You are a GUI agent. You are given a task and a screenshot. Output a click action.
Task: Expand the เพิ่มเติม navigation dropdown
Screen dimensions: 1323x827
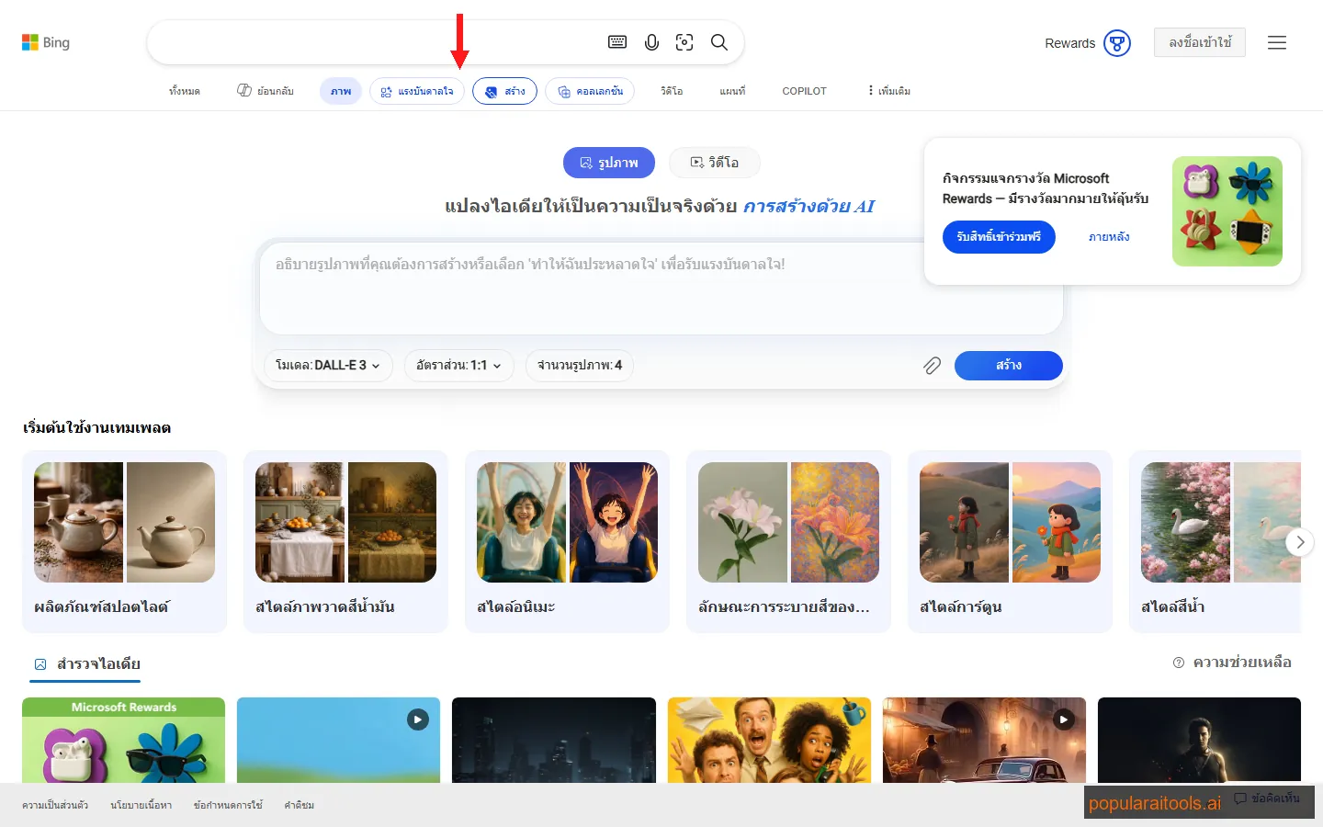(x=887, y=90)
